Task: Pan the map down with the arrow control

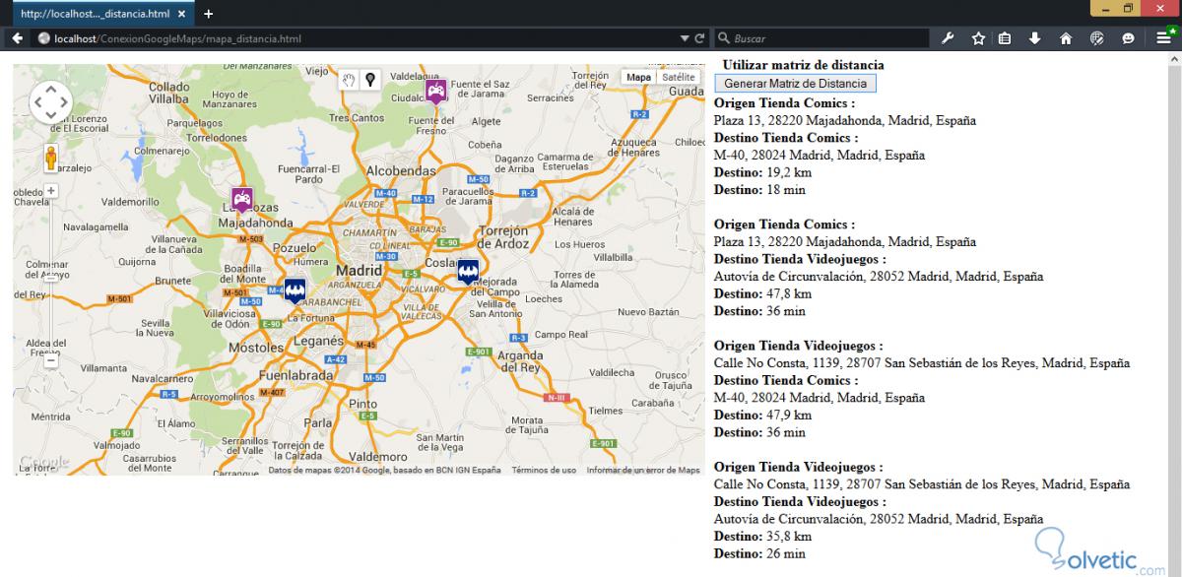Action: tap(51, 115)
